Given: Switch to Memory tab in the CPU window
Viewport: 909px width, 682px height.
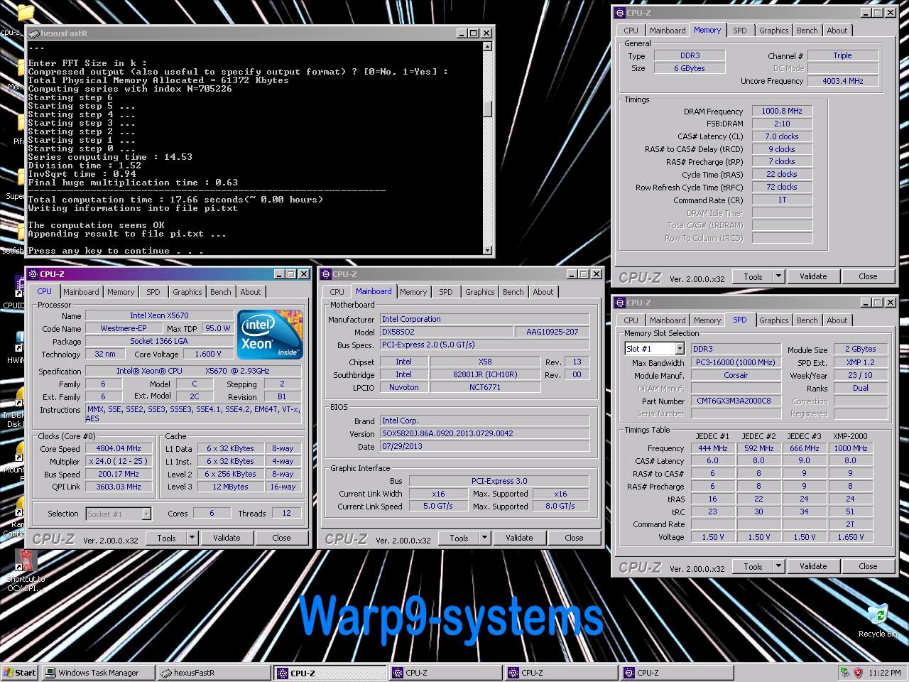Looking at the screenshot, I should [x=121, y=292].
